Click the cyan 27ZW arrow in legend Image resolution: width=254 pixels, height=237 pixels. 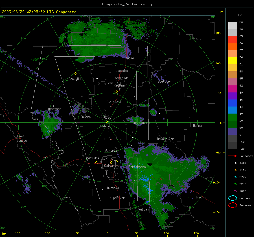point(233,177)
